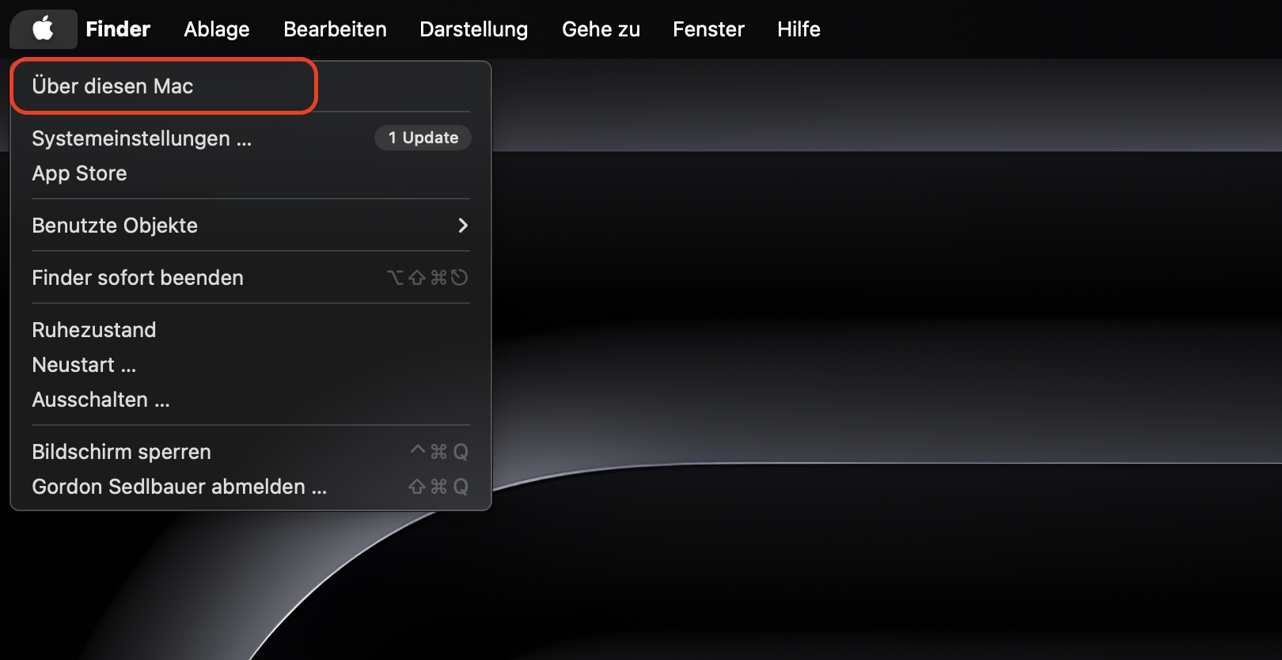Open the Ablage menu
1282x660 pixels.
[x=217, y=29]
